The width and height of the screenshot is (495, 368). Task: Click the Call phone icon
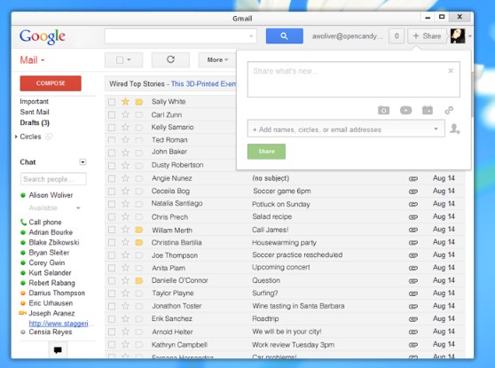point(23,222)
